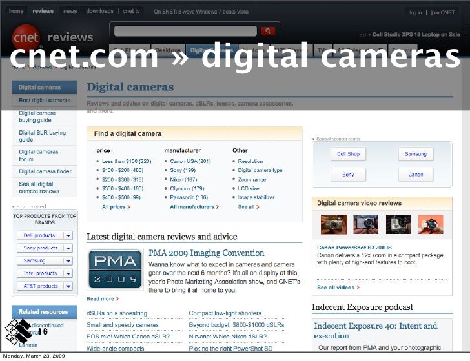470x361 pixels.
Task: Click the Dell Shop sponsor button
Action: pos(348,154)
